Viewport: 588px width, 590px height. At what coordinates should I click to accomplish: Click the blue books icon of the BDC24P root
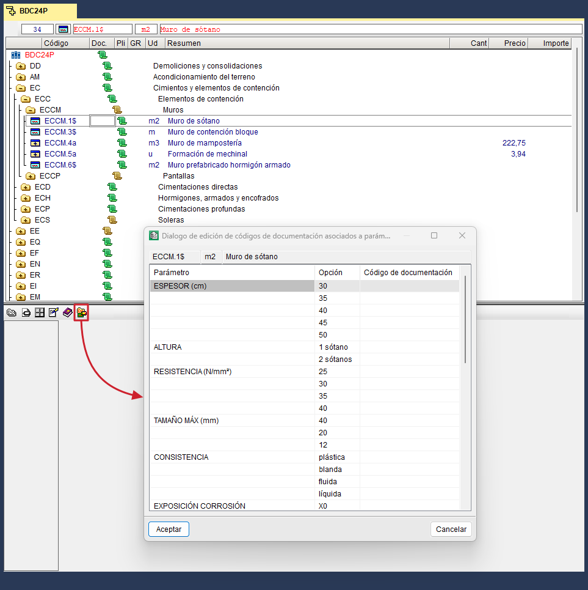tap(16, 55)
